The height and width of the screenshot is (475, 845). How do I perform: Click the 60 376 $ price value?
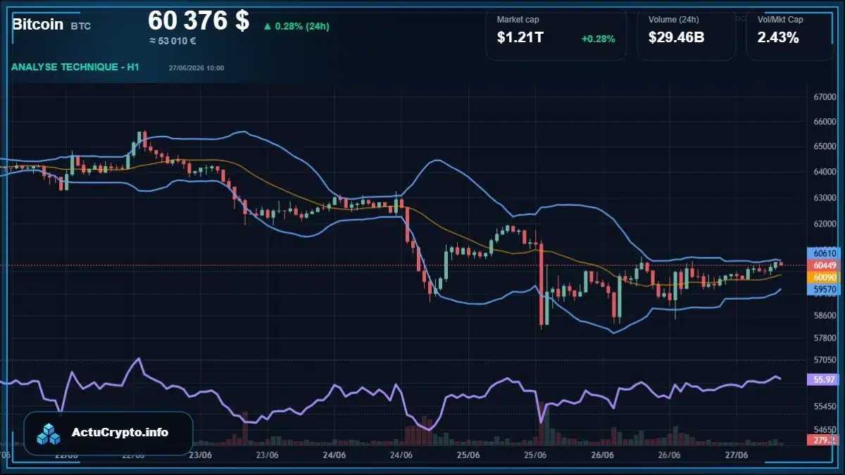click(199, 21)
